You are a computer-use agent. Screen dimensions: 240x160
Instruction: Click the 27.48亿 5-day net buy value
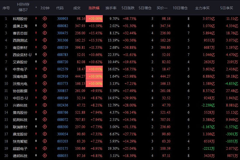tap(232, 91)
